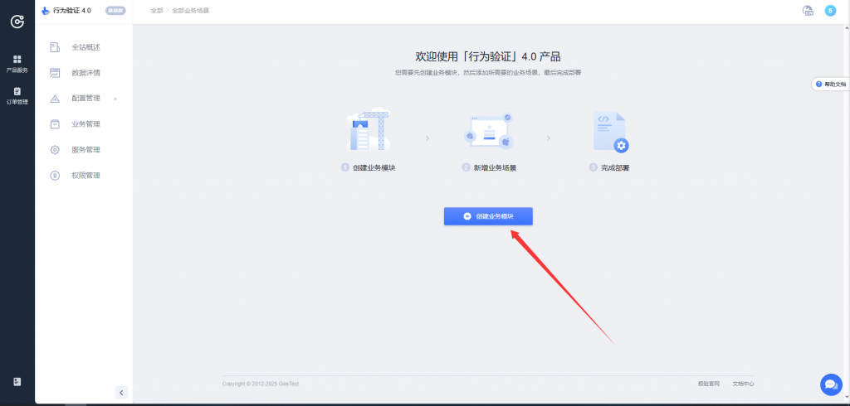Click the step label 新增业务场景
This screenshot has height=406, width=850.
point(495,168)
